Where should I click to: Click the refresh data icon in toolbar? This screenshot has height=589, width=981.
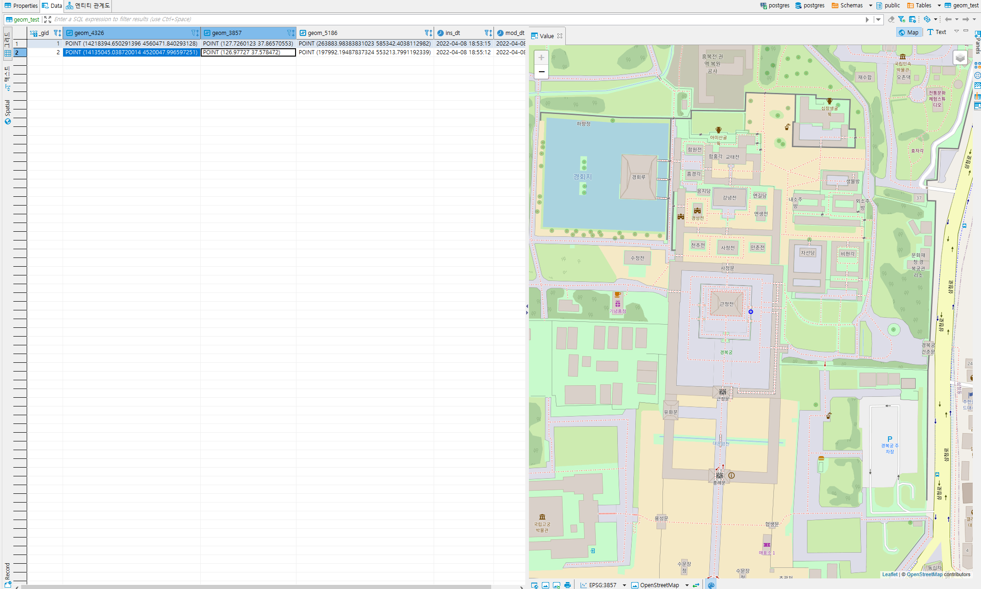(927, 19)
